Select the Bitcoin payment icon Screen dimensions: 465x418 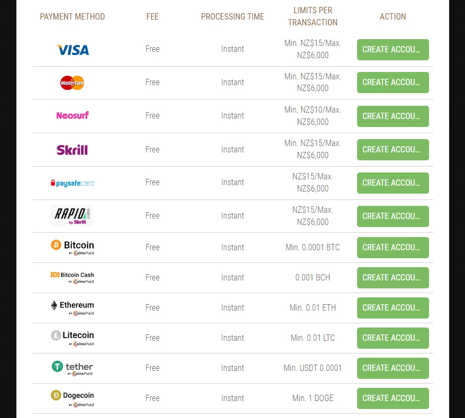point(72,247)
